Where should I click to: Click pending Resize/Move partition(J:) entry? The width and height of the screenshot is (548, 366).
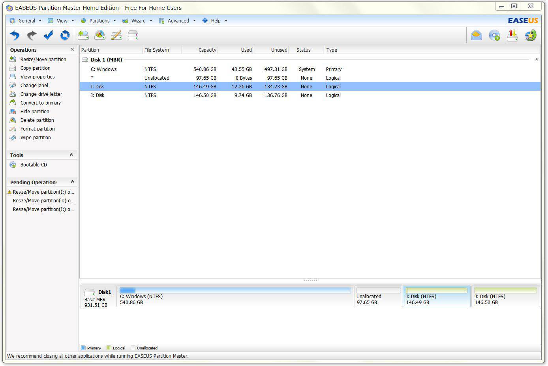(43, 201)
